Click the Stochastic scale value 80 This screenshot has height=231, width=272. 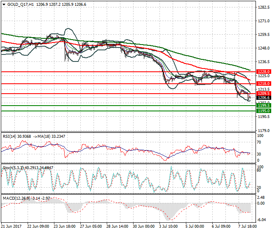point(259,170)
